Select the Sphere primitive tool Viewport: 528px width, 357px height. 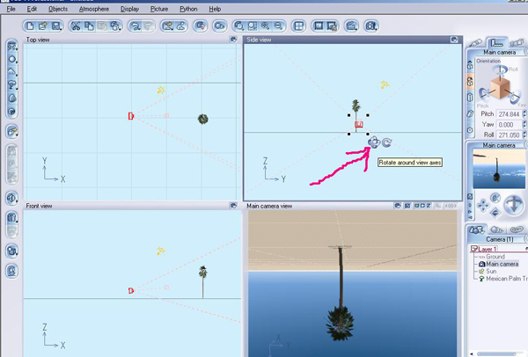coord(12,60)
